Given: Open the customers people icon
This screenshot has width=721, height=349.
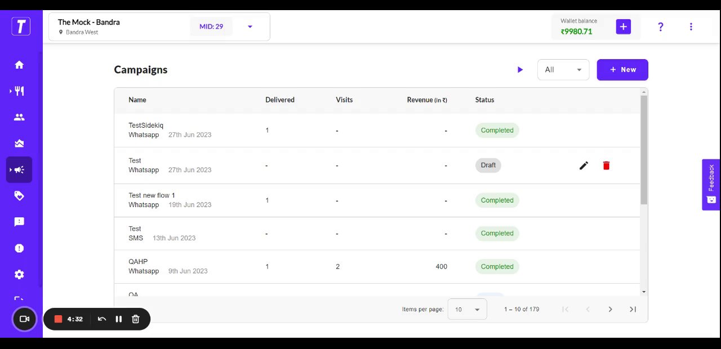Looking at the screenshot, I should [19, 117].
